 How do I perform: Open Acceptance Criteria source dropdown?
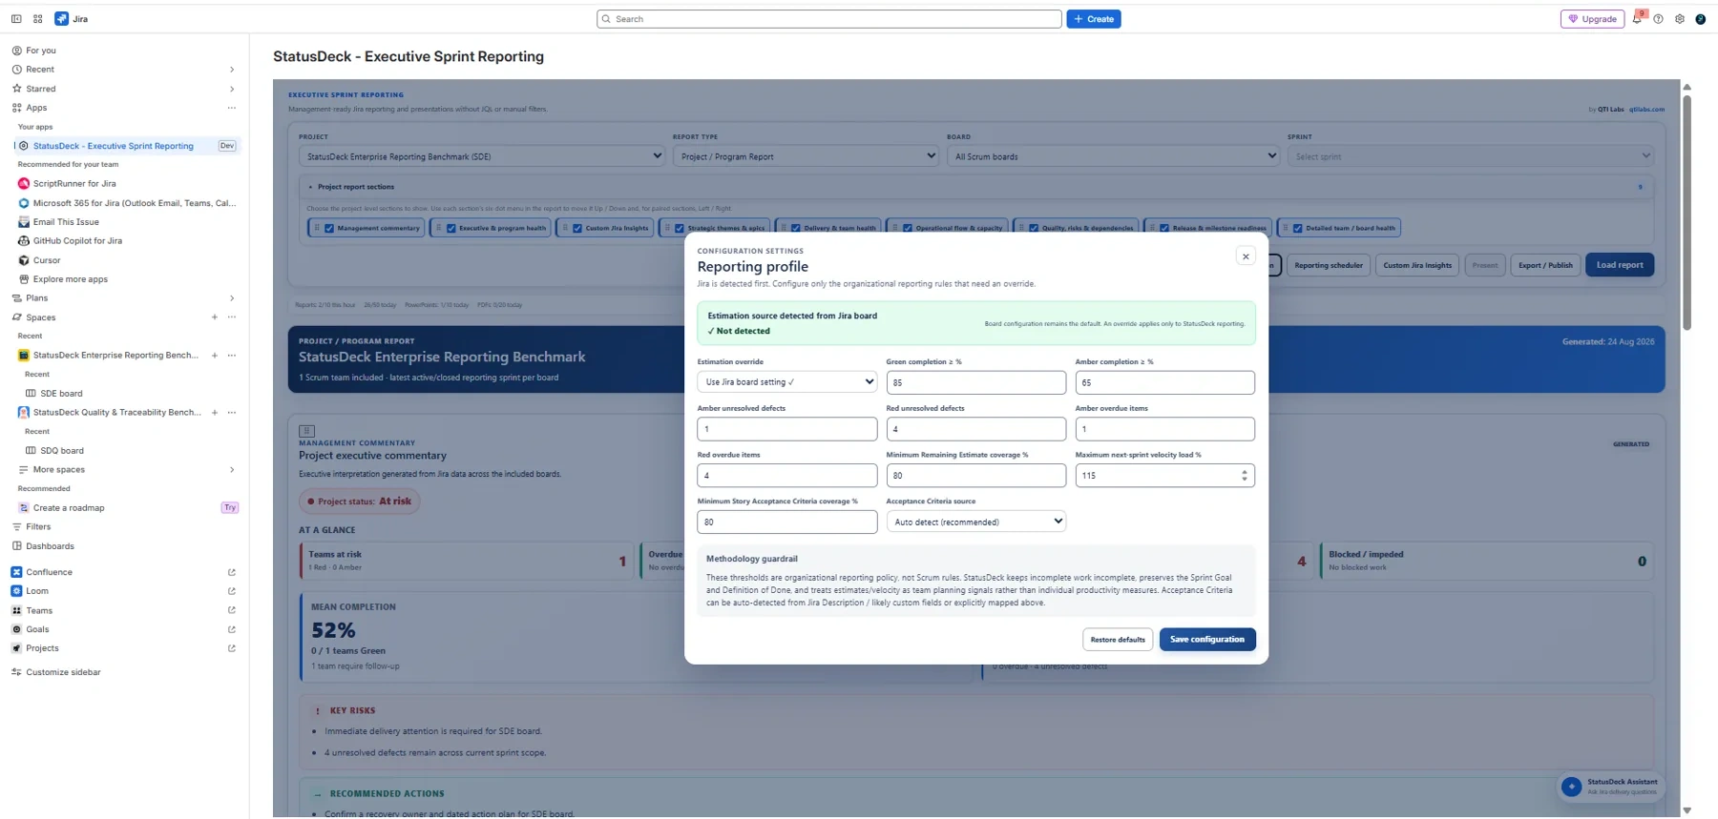coord(975,522)
